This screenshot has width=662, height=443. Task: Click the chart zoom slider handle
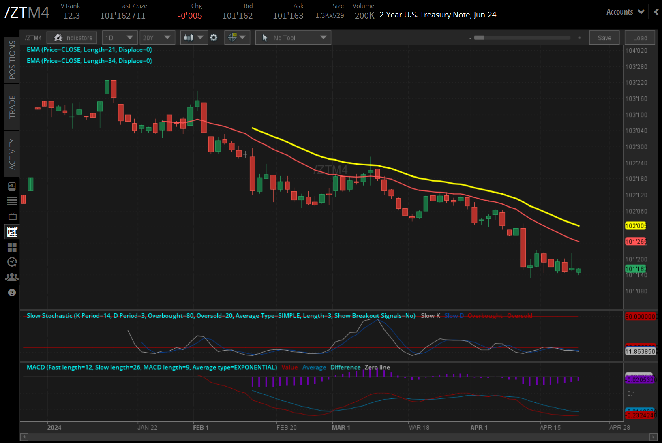(479, 38)
